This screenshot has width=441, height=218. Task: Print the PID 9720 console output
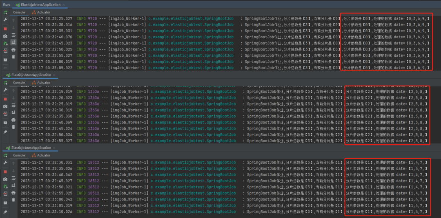[x=13, y=50]
